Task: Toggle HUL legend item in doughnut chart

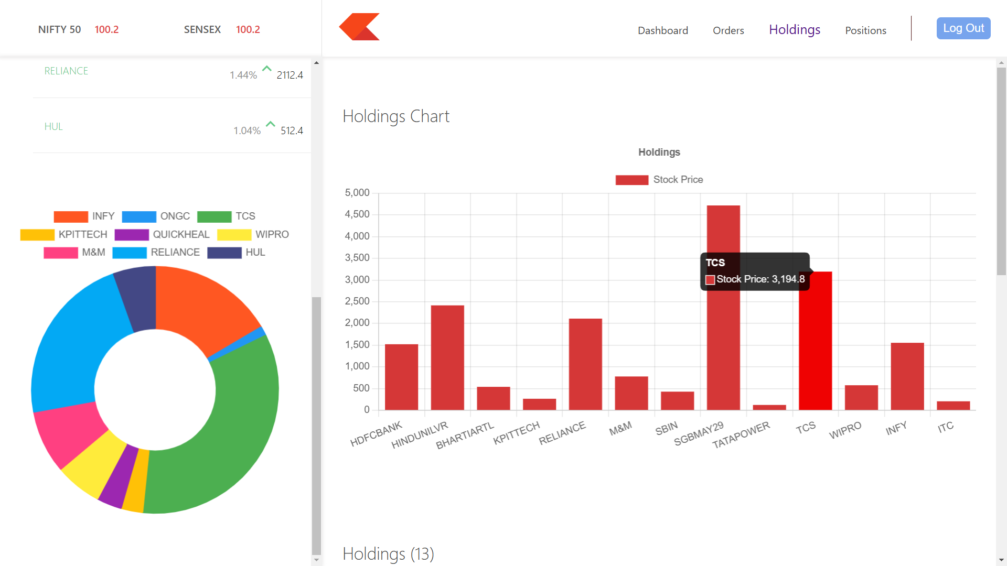Action: point(237,253)
